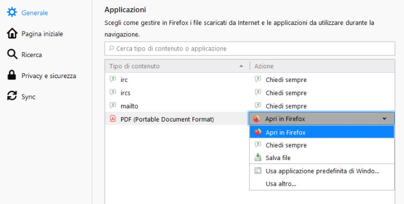Click the action icon in irc row
Screen dimensions: 404x204
pos(258,79)
